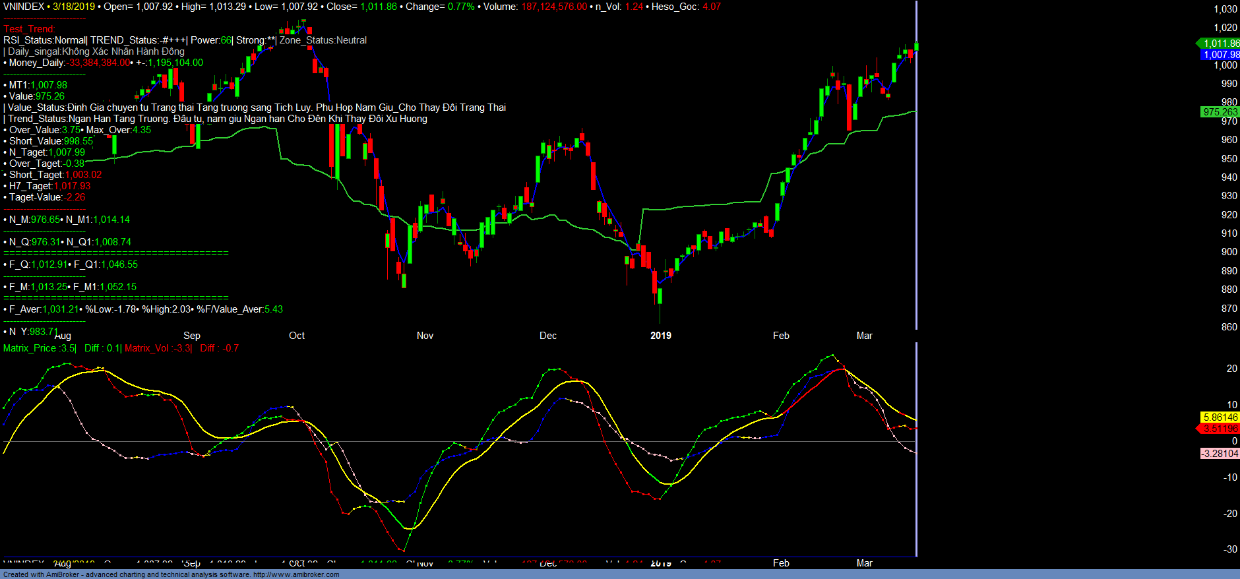The height and width of the screenshot is (579, 1240).
Task: Click the blue 1,007.98 price label
Action: tap(1220, 55)
